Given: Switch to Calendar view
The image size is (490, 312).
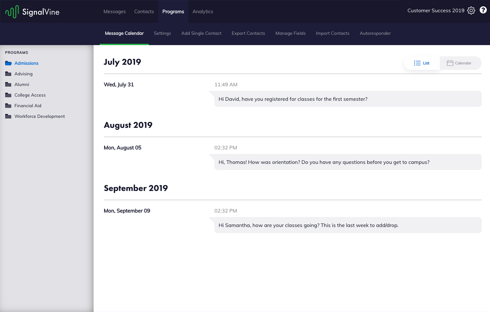Looking at the screenshot, I should pyautogui.click(x=460, y=63).
